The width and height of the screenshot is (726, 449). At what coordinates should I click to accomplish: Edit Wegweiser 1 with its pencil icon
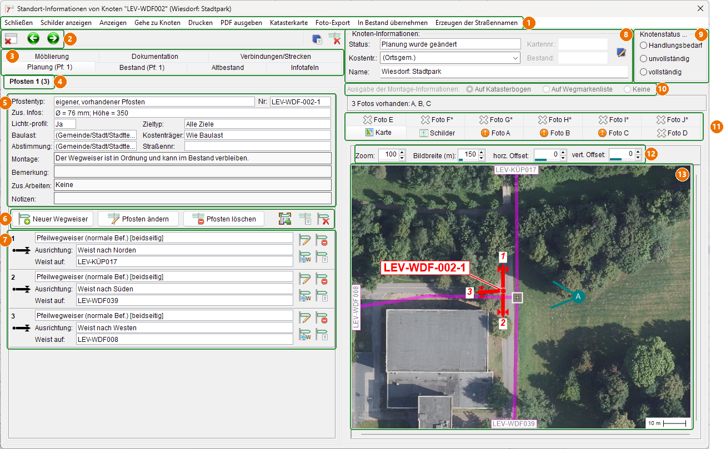pos(304,240)
